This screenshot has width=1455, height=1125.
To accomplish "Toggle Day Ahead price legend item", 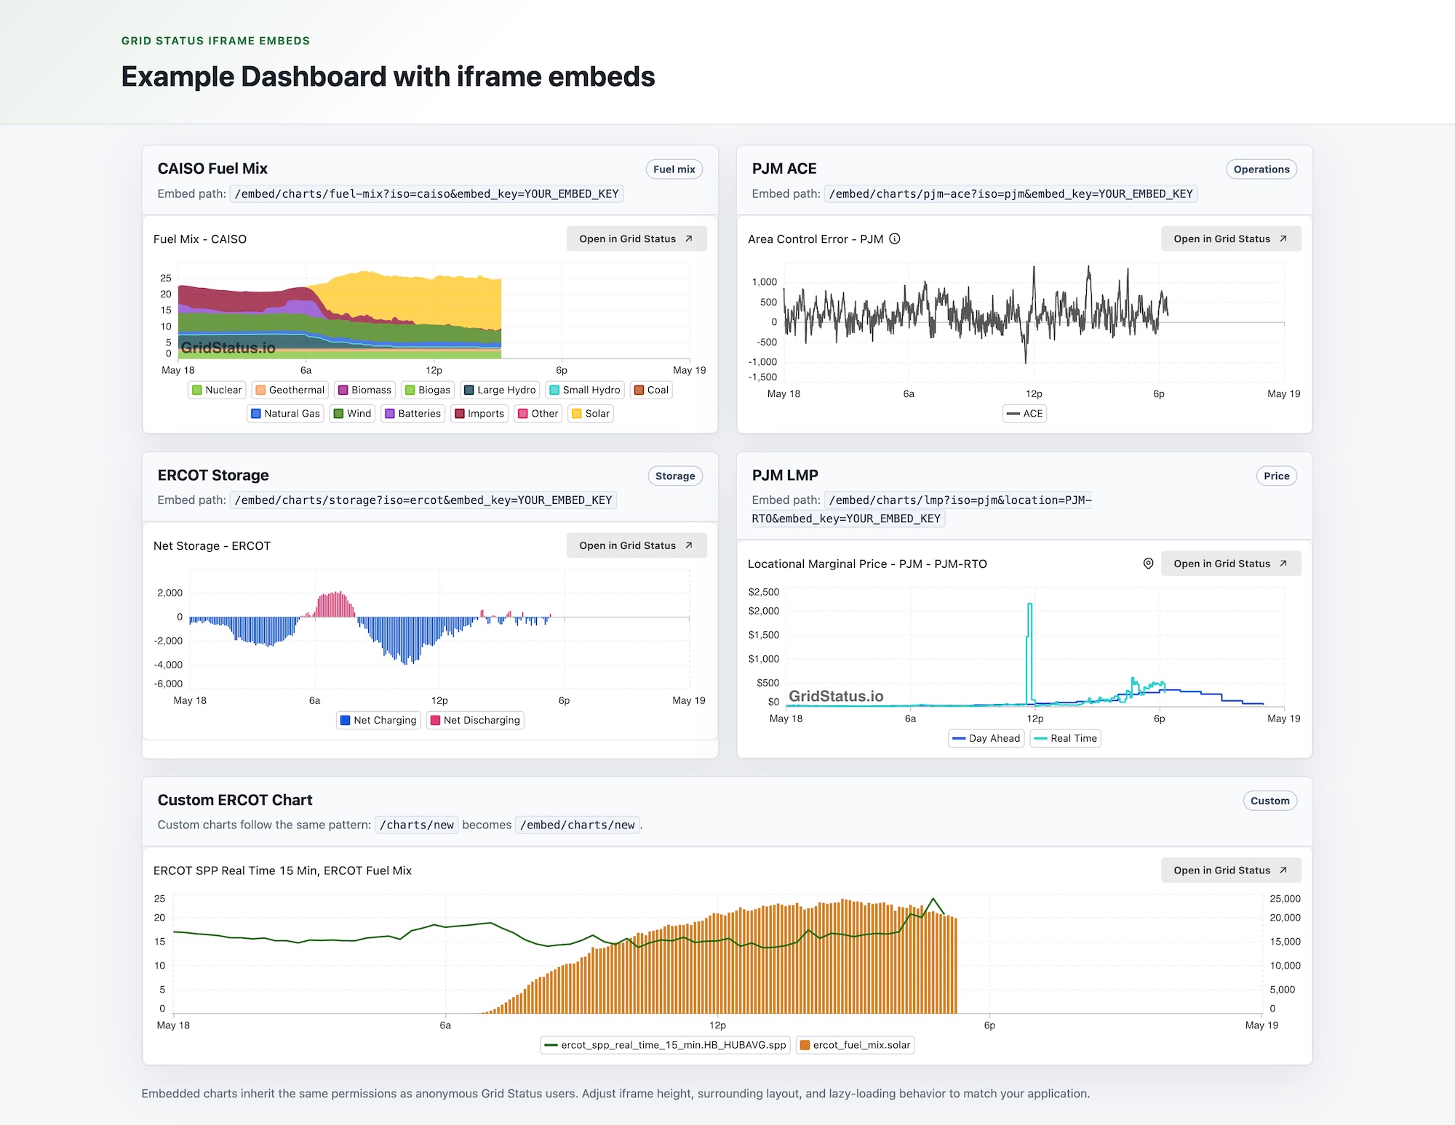I will click(x=986, y=738).
